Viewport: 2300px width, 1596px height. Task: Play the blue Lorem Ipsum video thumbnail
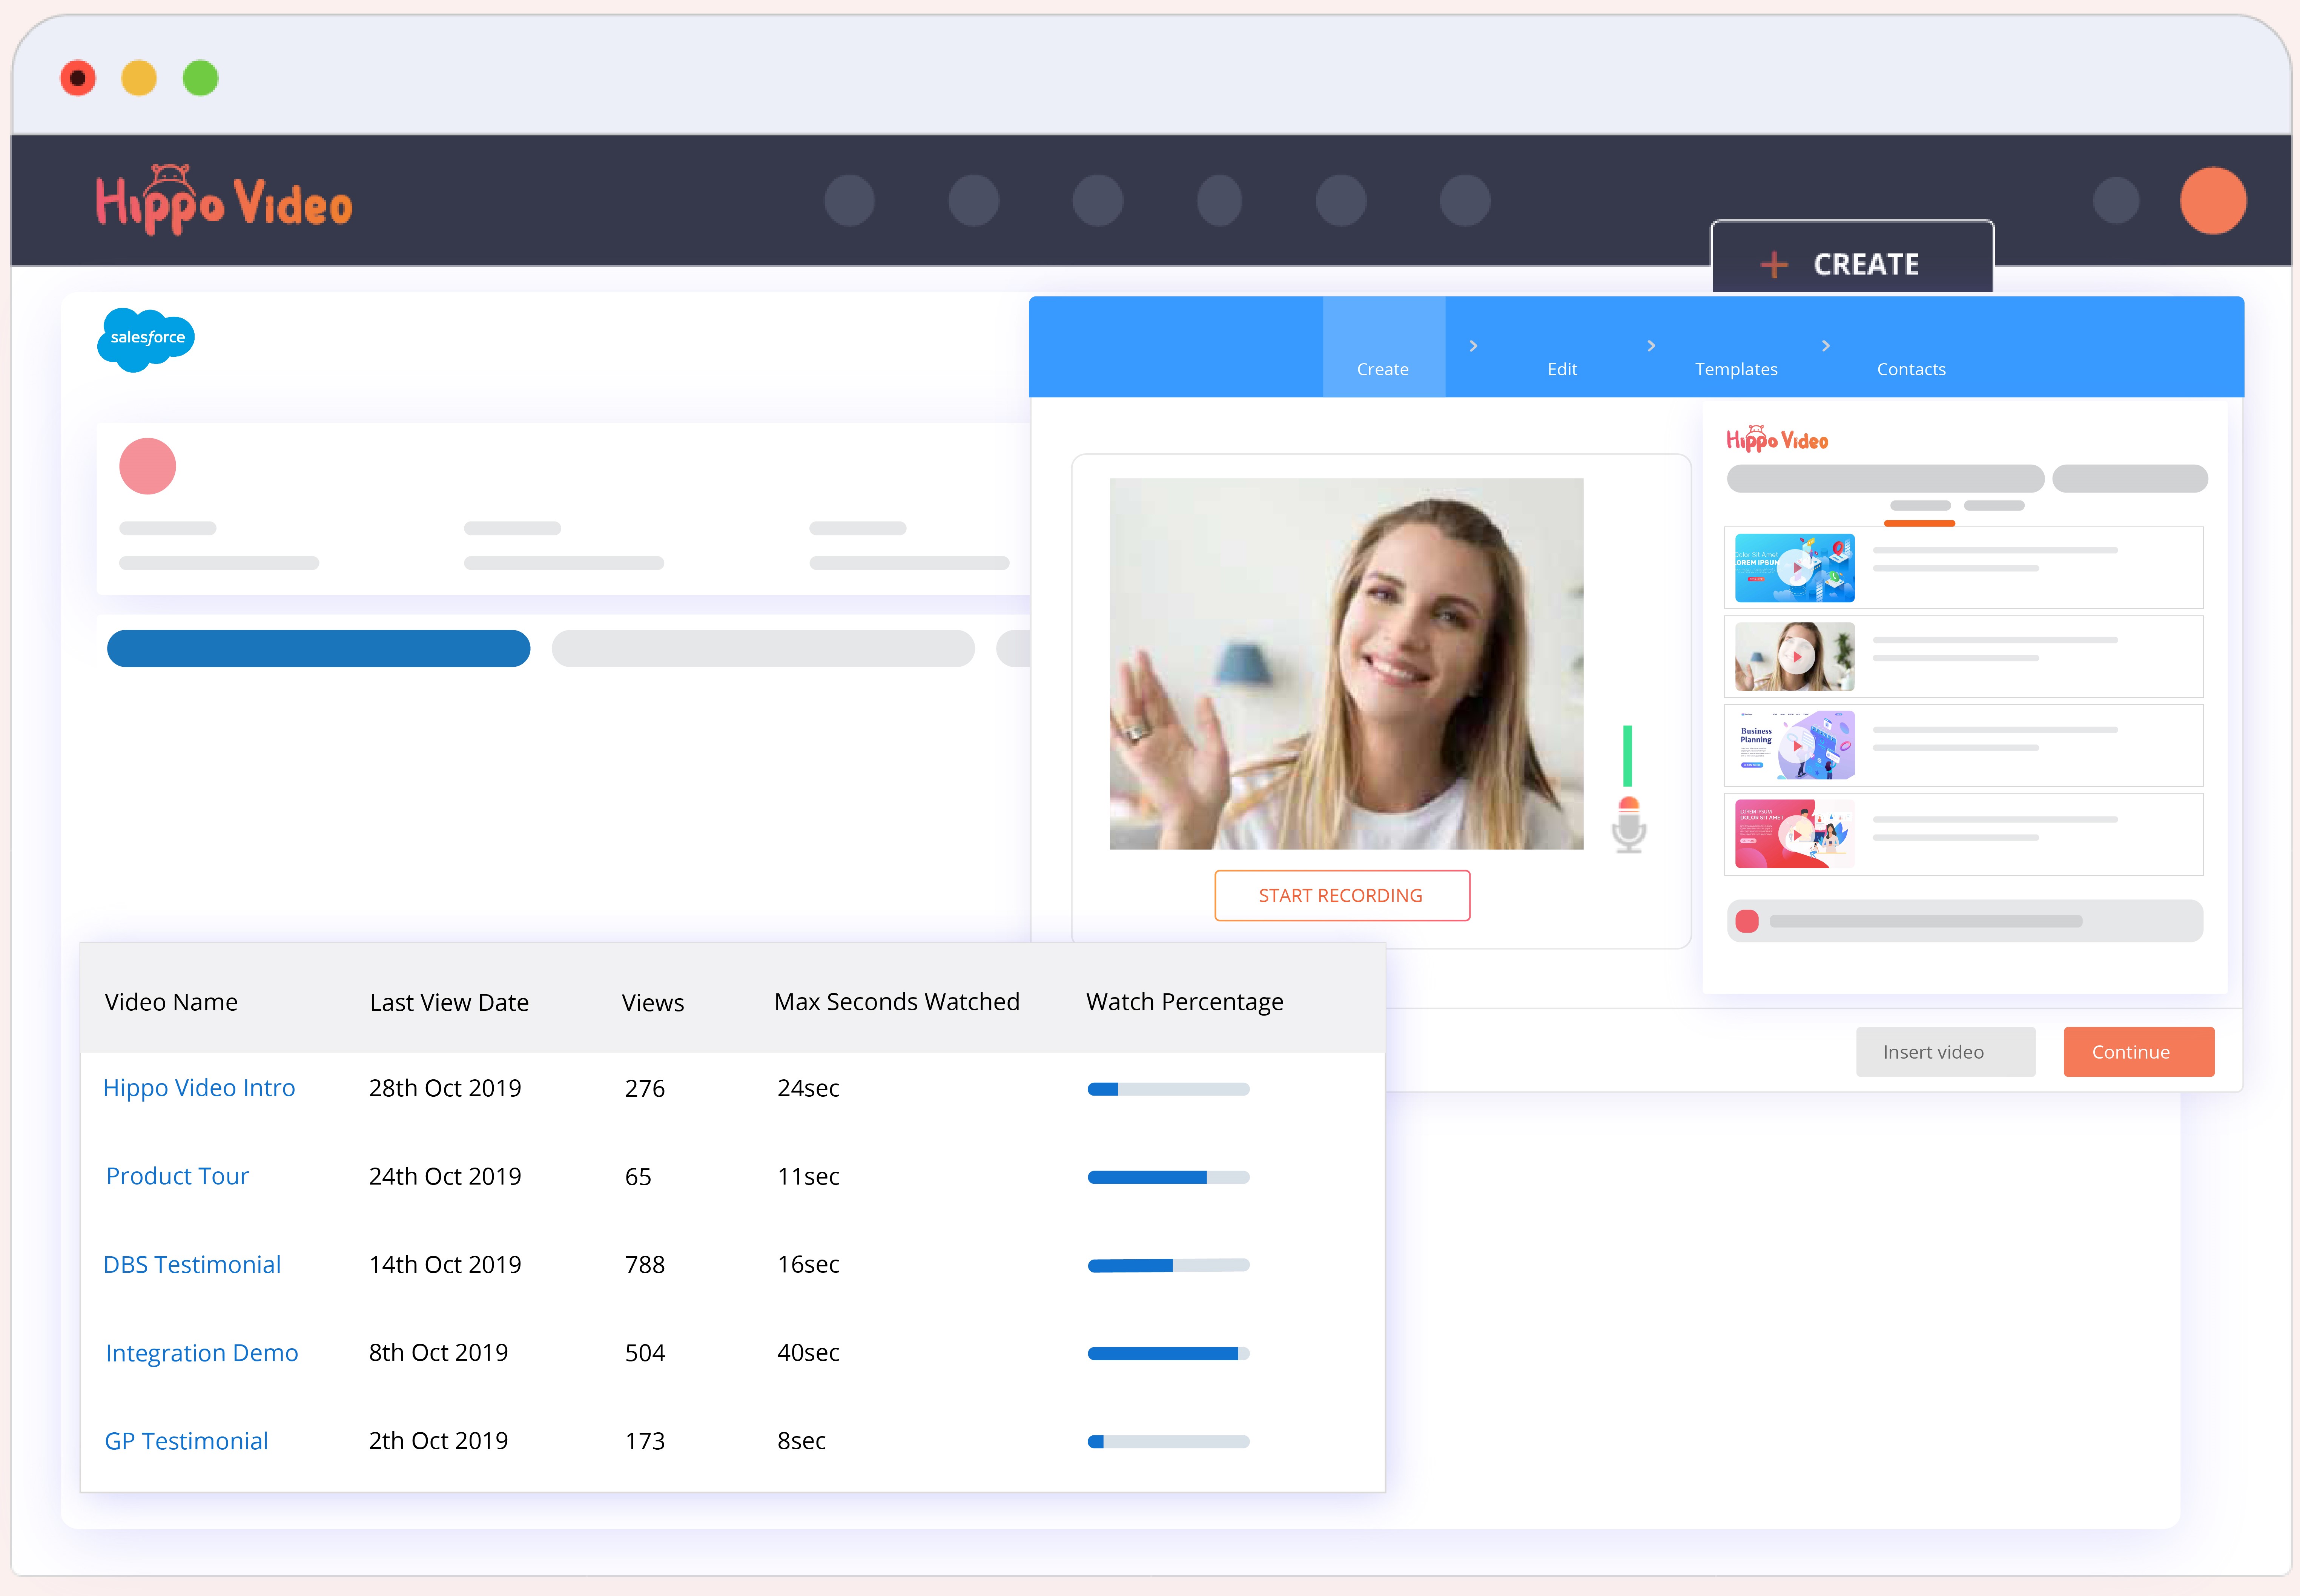[x=1796, y=568]
